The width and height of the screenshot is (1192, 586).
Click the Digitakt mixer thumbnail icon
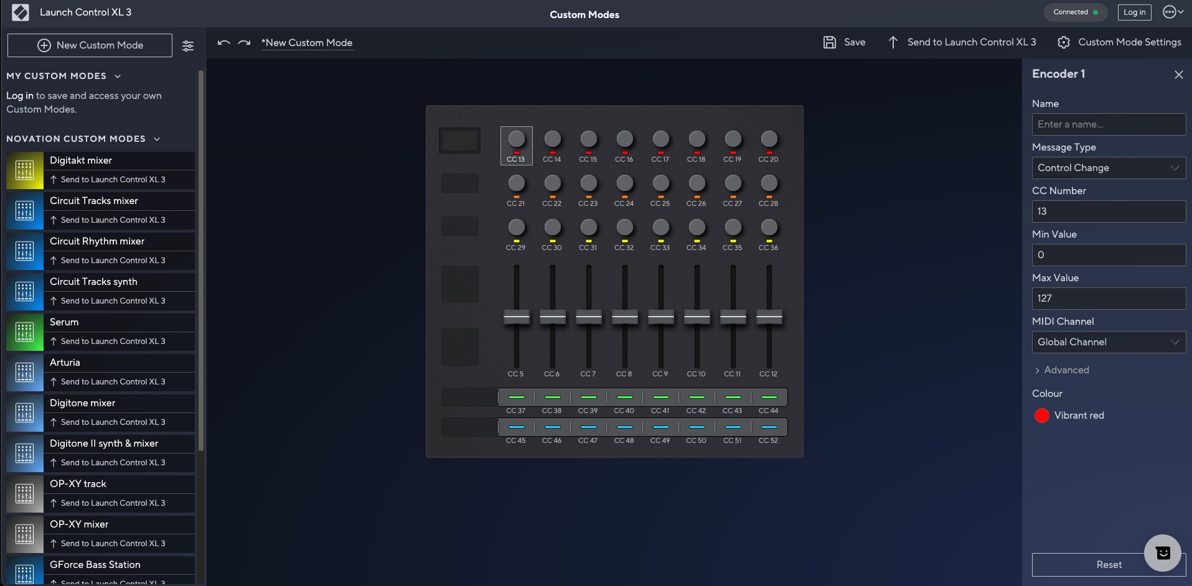point(25,170)
